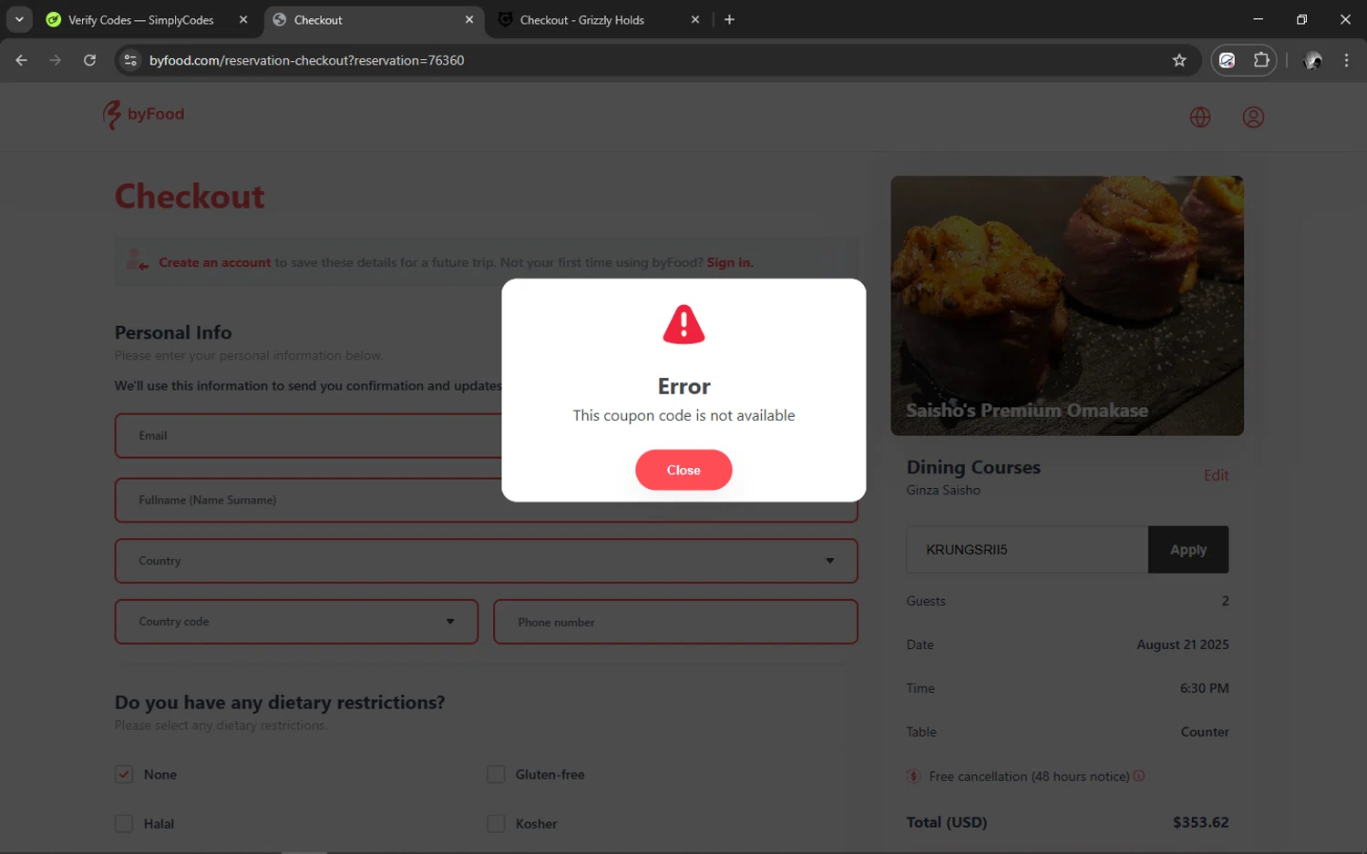Image resolution: width=1367 pixels, height=854 pixels.
Task: Close the Checkout - Grizzly Holds tab
Action: (x=695, y=19)
